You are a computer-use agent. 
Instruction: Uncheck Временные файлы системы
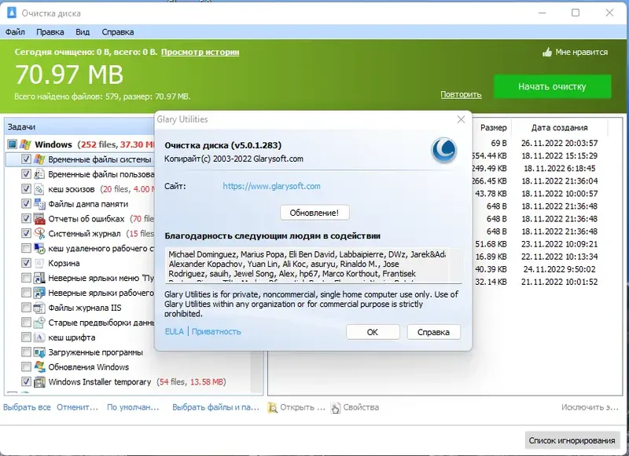(24, 158)
